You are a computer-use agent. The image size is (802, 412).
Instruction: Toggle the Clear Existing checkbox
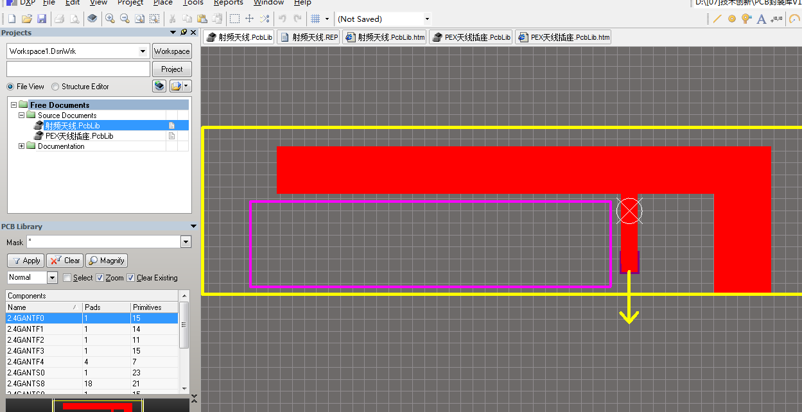(131, 278)
